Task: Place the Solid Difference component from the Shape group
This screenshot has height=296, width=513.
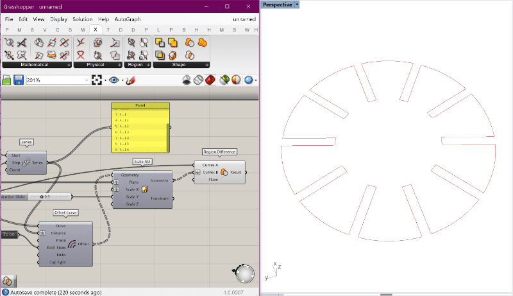Action: [x=160, y=42]
